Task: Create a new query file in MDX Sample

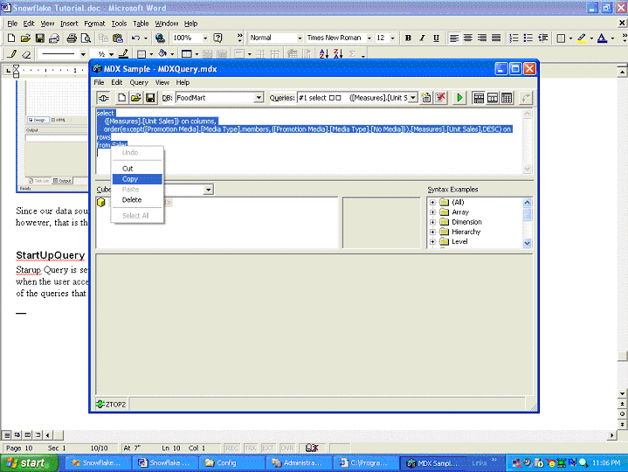Action: 121,98
